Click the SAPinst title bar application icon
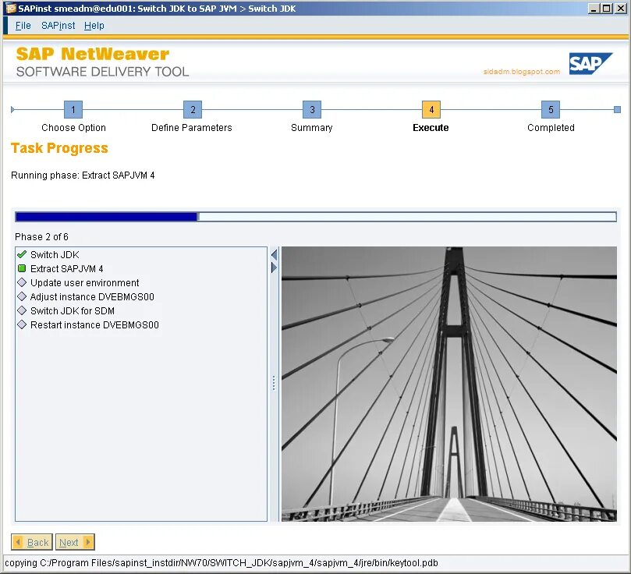The image size is (631, 574). [9, 8]
